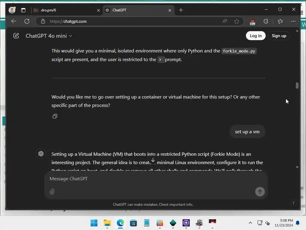Open the Read aloud icon in address bar
This screenshot has width=306, height=230.
tap(225, 21)
